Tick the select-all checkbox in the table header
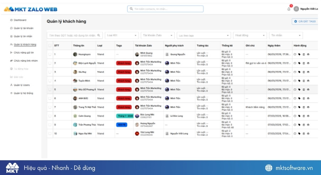The width and height of the screenshot is (321, 175). coord(50,46)
